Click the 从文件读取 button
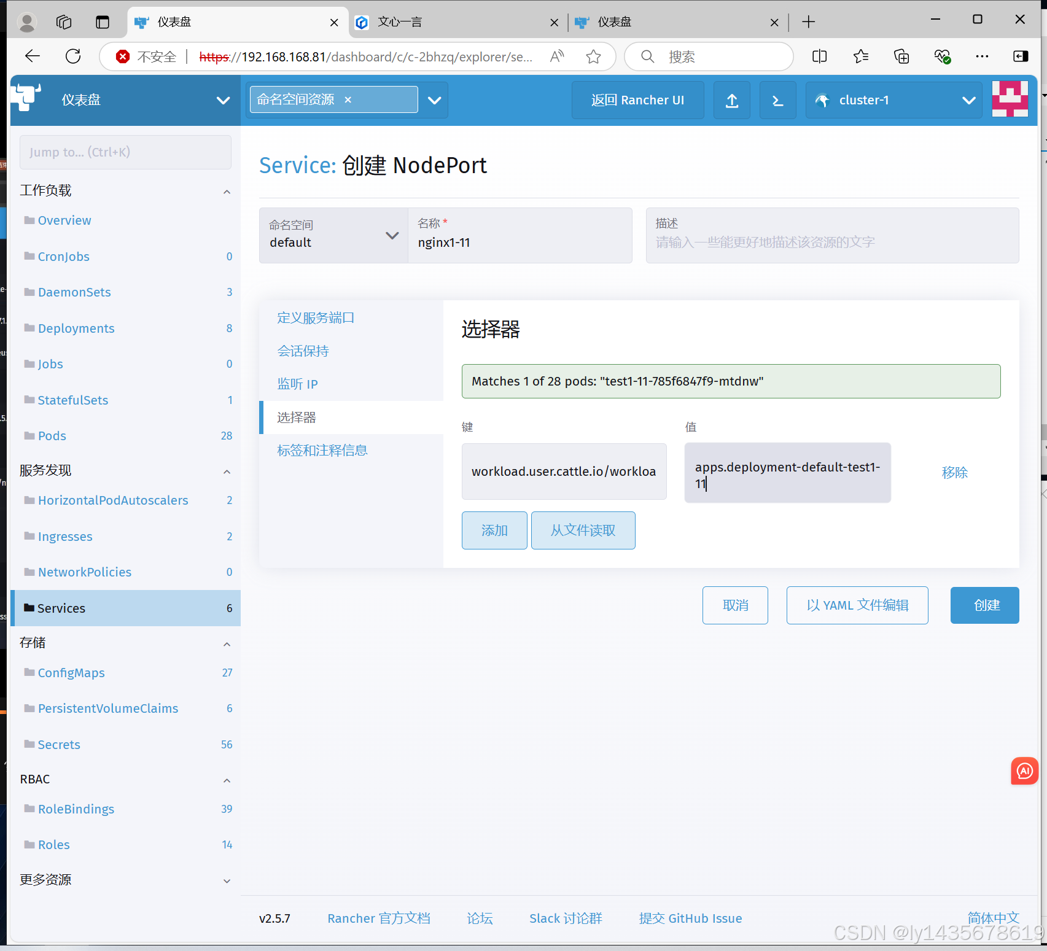1047x951 pixels. click(583, 530)
